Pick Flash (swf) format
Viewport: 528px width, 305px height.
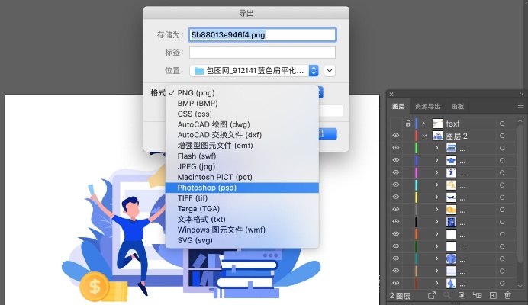click(242, 156)
